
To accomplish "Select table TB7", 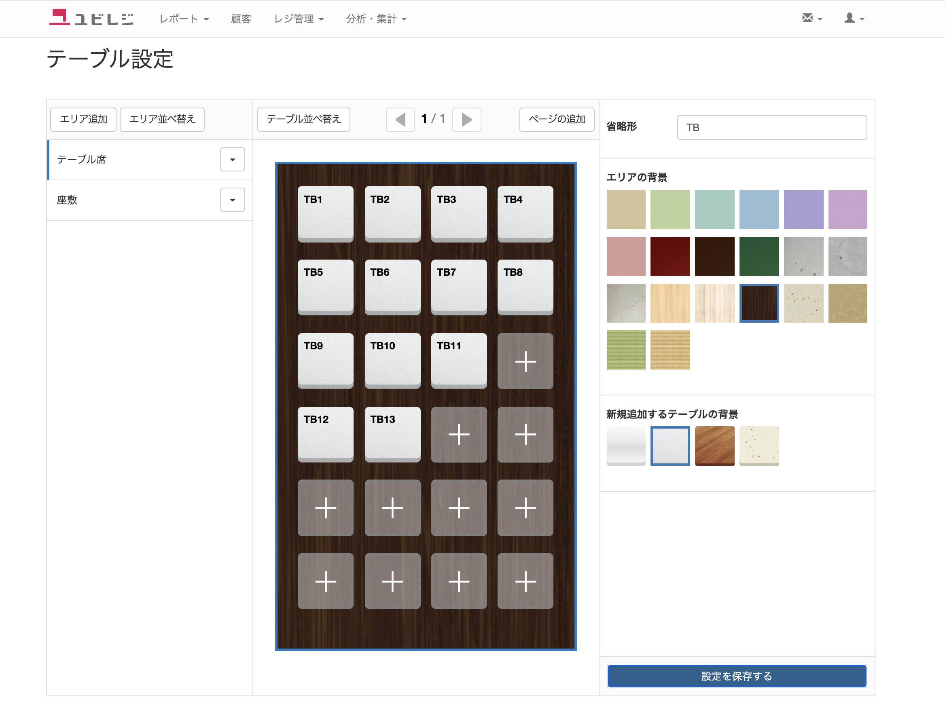I will pos(459,287).
